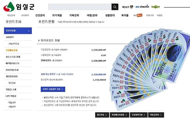
Task: Click into the search input field
Action: [x=80, y=7]
